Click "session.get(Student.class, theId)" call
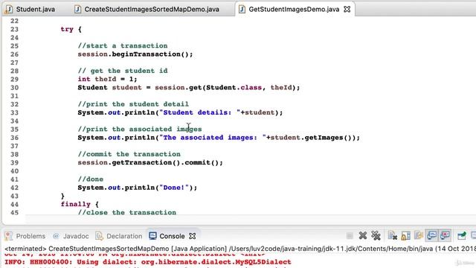This screenshot has width=476, height=268. click(225, 88)
